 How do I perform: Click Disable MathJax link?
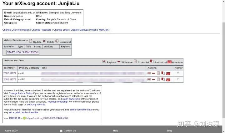pos(80,30)
